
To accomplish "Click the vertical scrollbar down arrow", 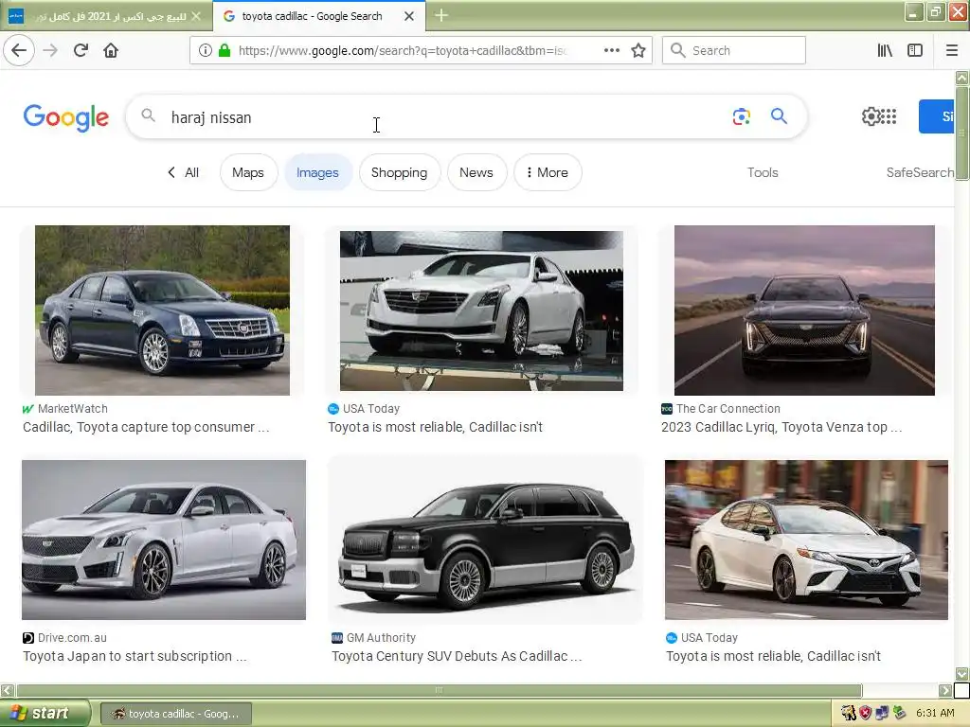I will 961,673.
